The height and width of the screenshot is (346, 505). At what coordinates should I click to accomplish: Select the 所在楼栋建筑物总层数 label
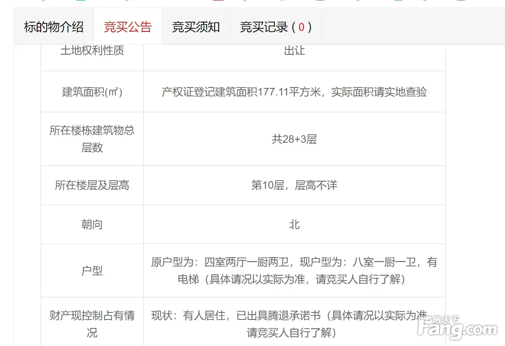92,139
